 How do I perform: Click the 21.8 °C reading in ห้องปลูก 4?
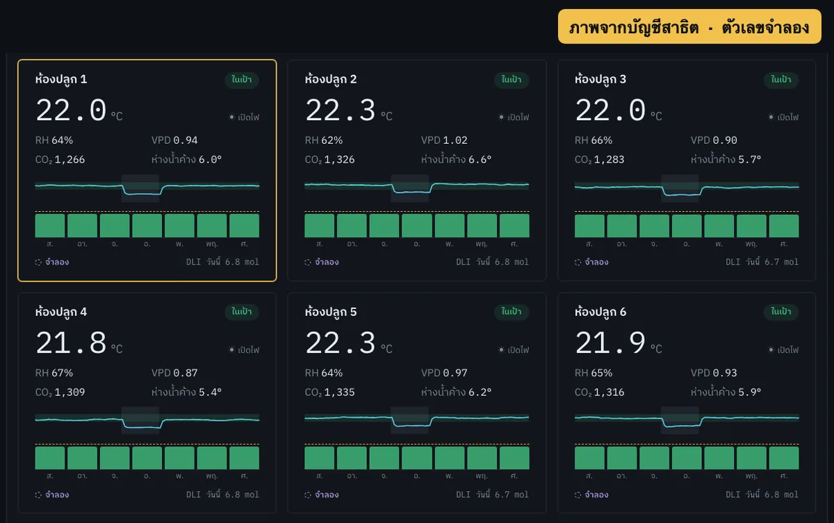point(79,344)
